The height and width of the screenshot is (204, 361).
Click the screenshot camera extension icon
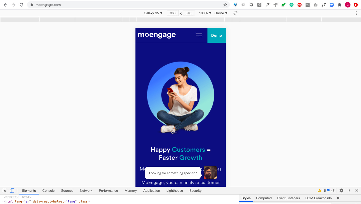click(x=315, y=4)
